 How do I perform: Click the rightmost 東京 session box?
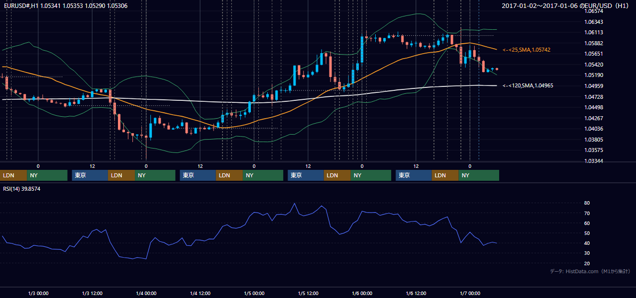tap(414, 175)
